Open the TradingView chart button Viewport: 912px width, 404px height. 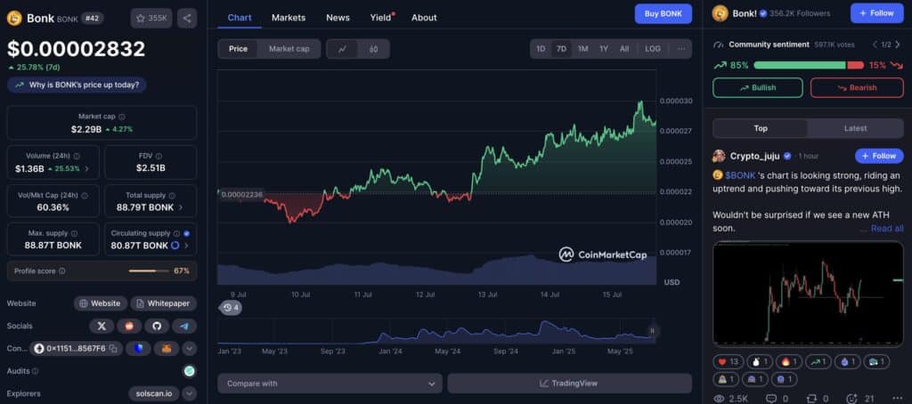pos(569,384)
